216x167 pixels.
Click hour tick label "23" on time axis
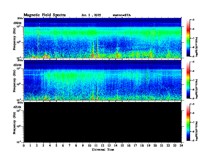coord(175,146)
